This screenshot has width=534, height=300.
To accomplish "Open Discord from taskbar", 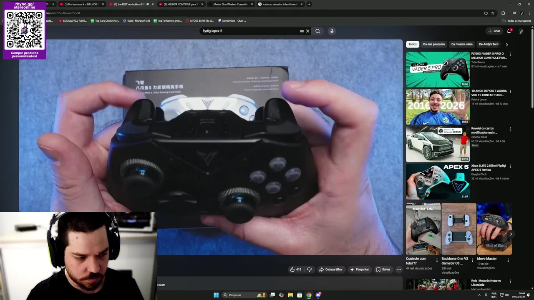I will [x=318, y=295].
